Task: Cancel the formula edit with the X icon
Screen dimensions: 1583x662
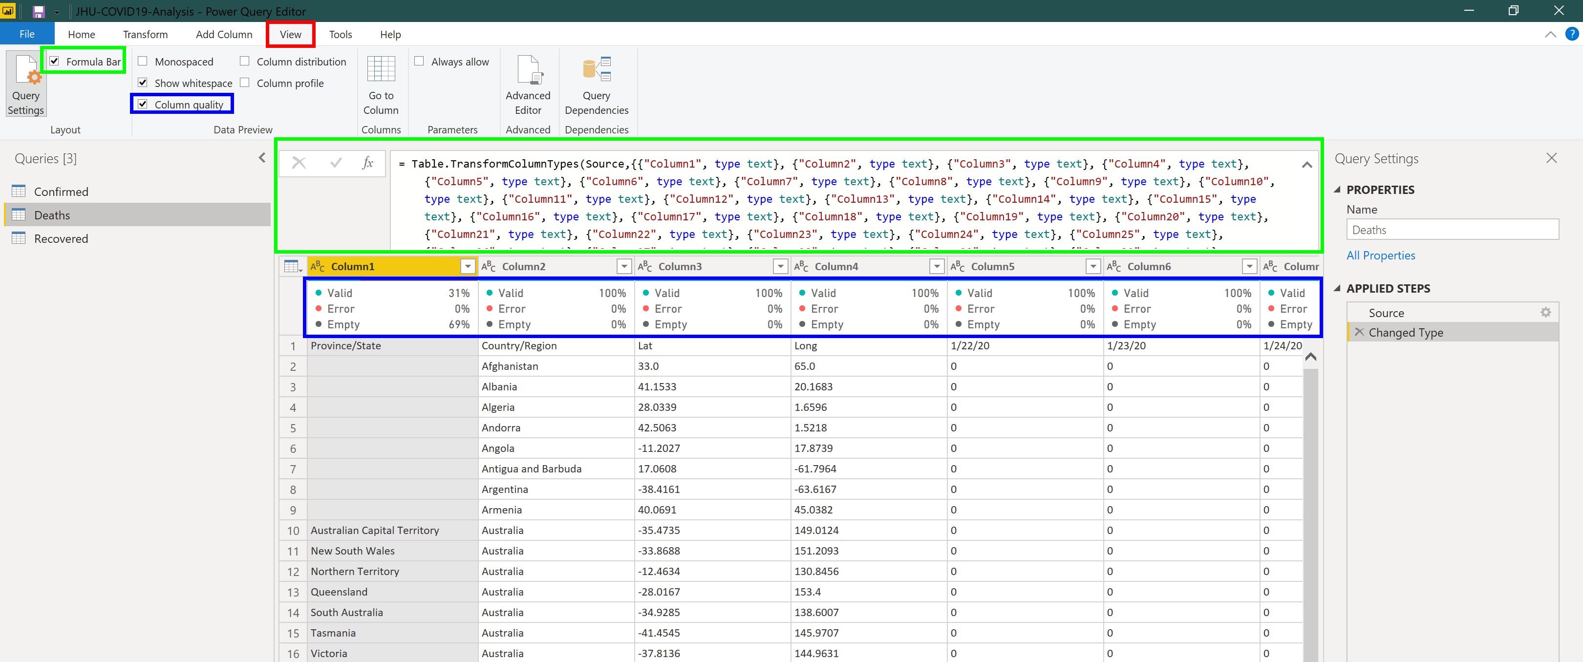Action: click(299, 163)
